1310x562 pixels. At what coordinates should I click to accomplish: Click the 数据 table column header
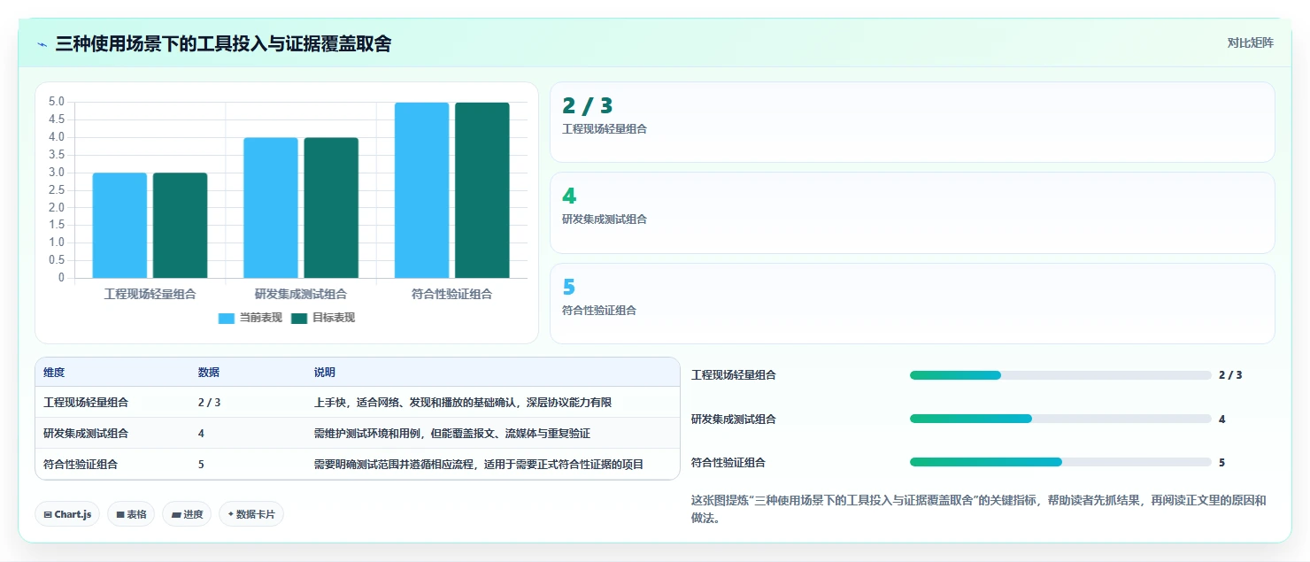209,373
